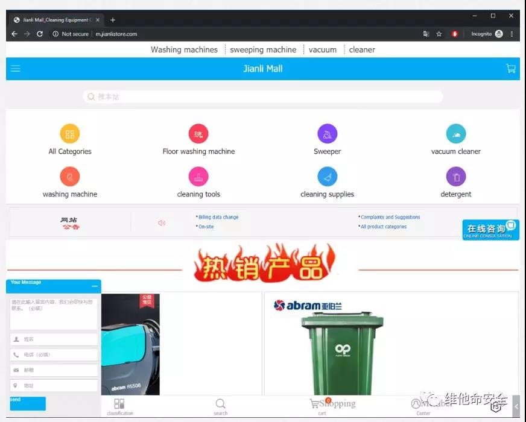Select the cleaning tools category icon
The width and height of the screenshot is (526, 422).
[x=198, y=177]
